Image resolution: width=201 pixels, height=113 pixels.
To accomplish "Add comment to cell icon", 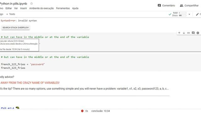I will (x=193, y=33).
